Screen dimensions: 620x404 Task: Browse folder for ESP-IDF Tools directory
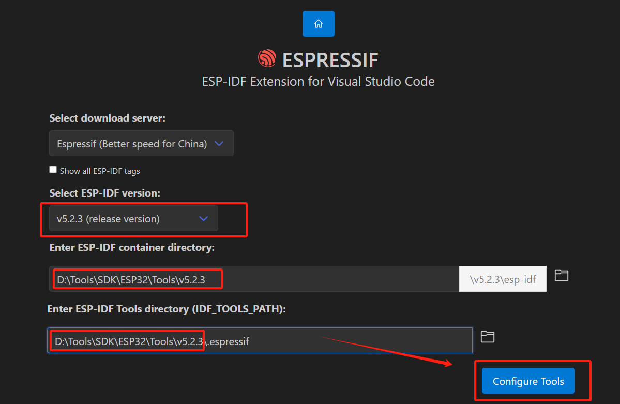coord(488,337)
